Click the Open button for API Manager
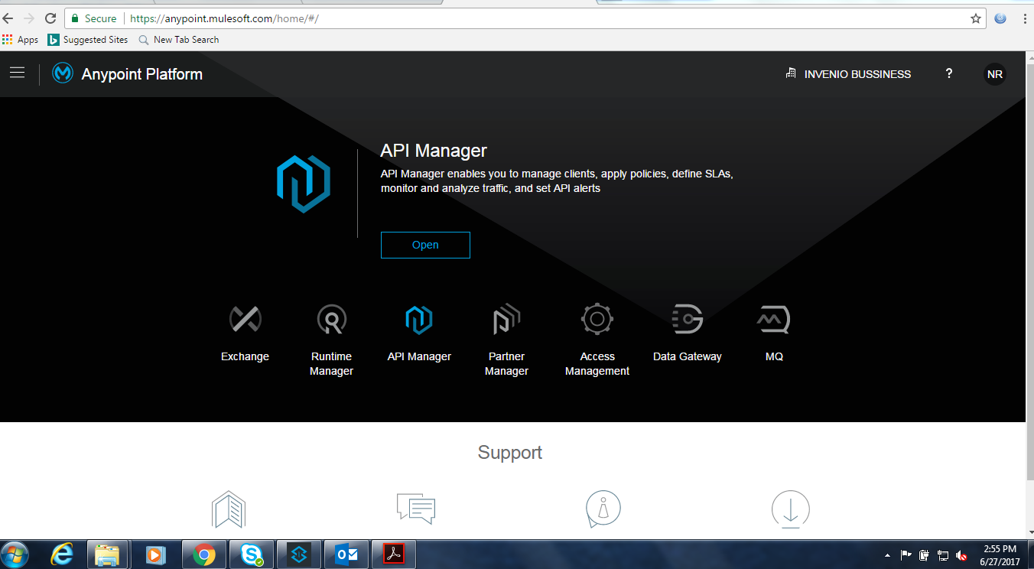This screenshot has height=569, width=1034. tap(425, 245)
